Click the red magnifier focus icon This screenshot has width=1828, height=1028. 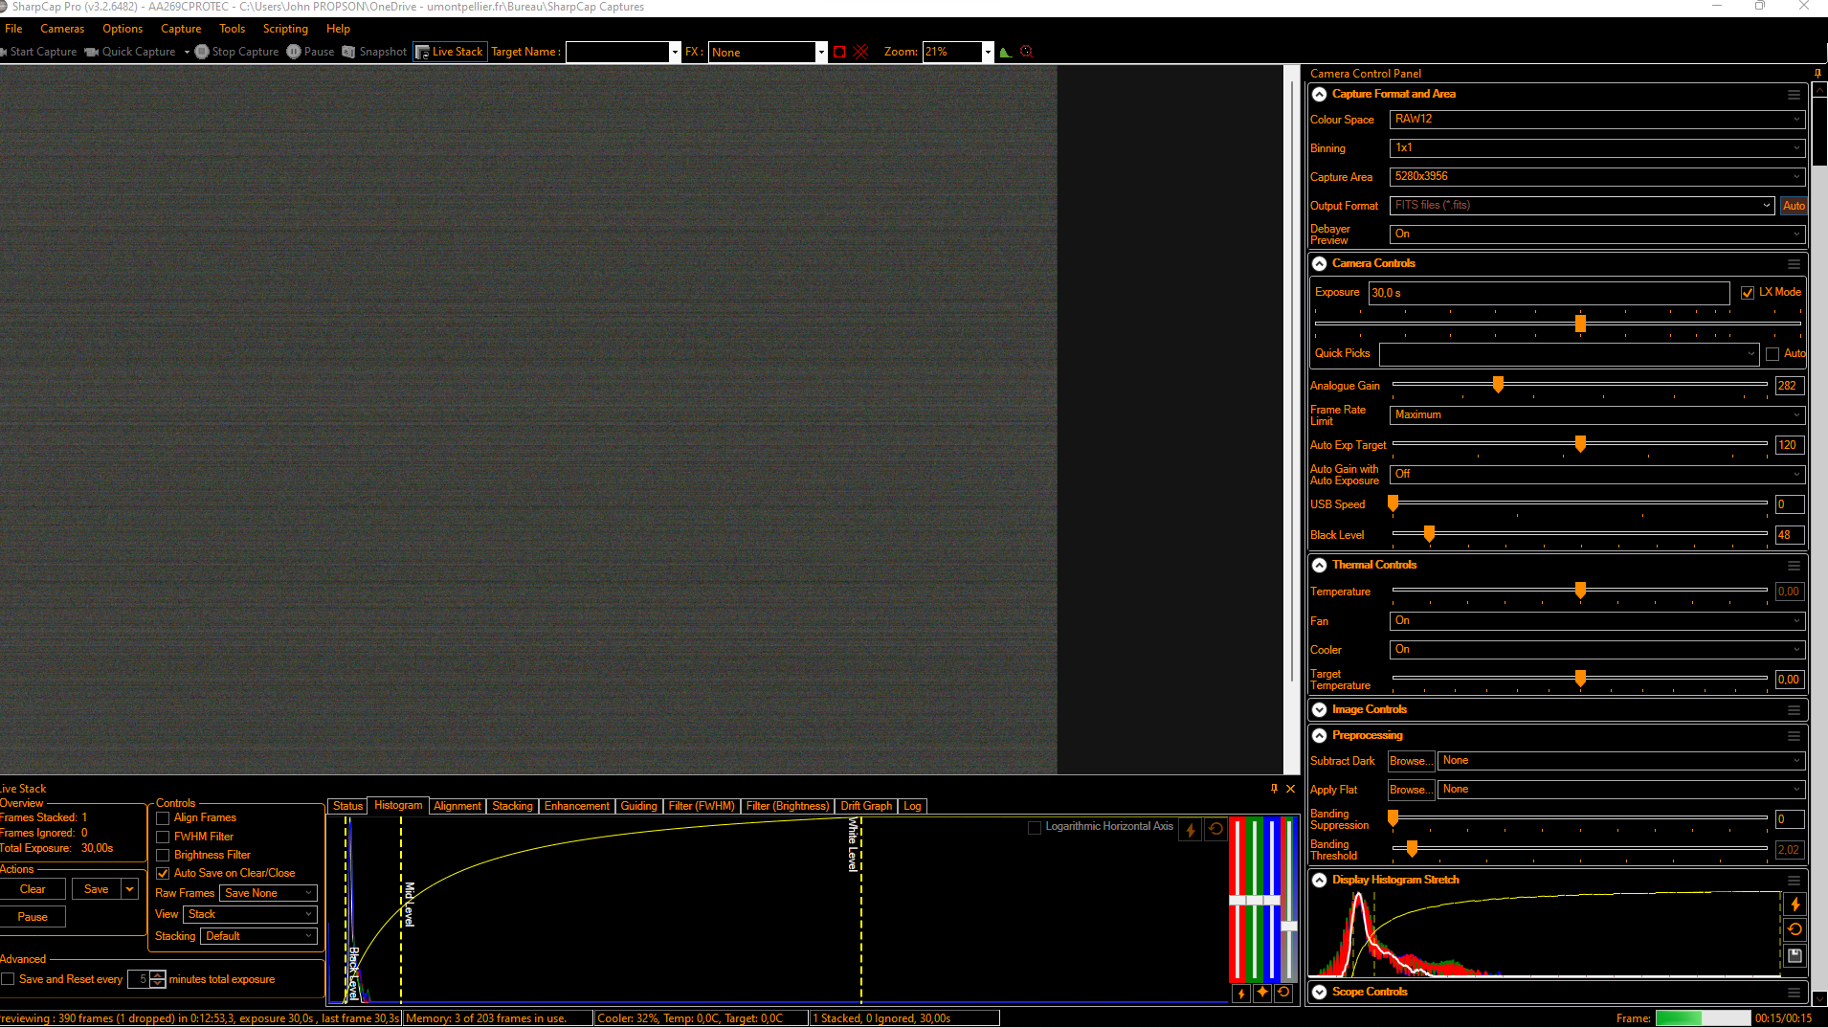1027,52
